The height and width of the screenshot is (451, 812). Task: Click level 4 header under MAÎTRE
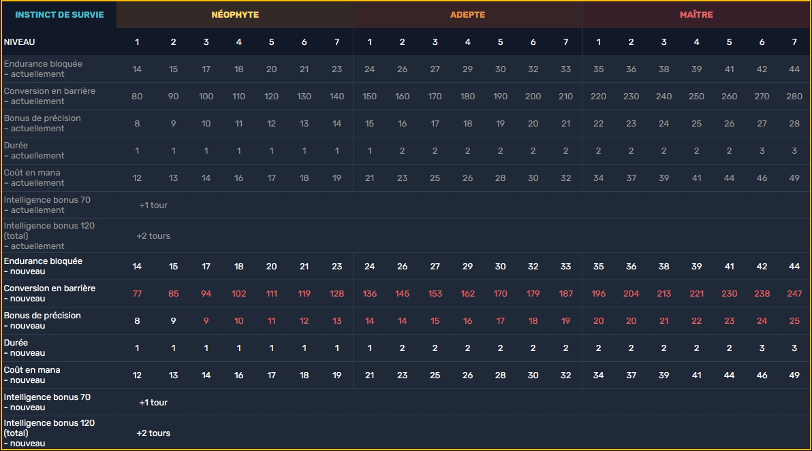tap(696, 42)
